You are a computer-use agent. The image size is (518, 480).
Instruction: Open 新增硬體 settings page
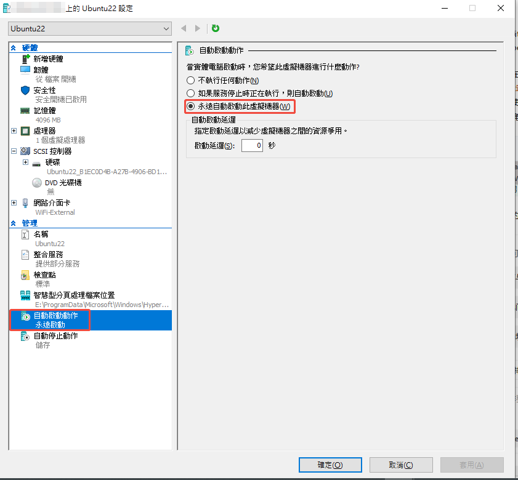[48, 58]
